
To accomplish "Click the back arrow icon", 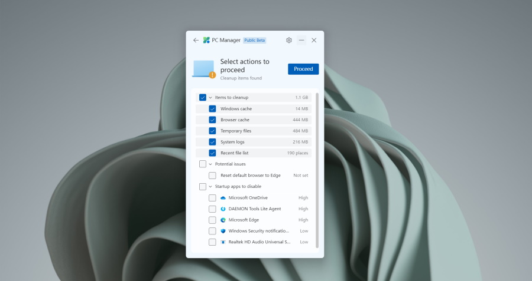I will (196, 40).
